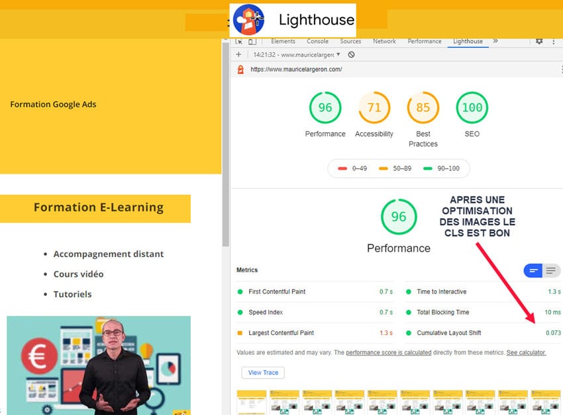Switch to the Performance DevTools tab
The width and height of the screenshot is (563, 415).
pyautogui.click(x=425, y=41)
